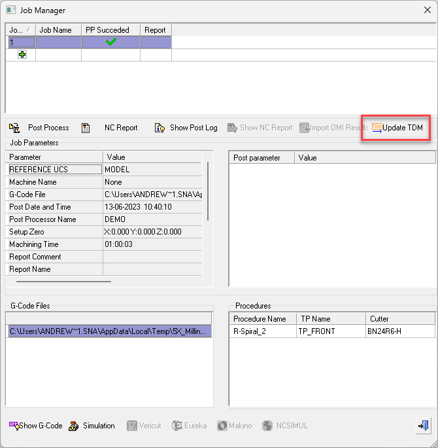This screenshot has width=438, height=448.
Task: Select the G-Code file path entry
Action: tap(110, 331)
